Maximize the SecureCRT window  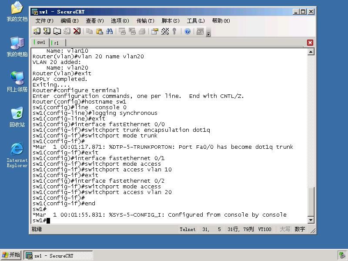[303, 12]
